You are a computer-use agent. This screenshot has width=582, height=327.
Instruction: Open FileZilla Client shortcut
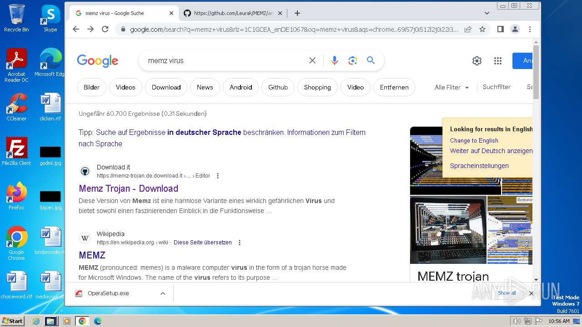(16, 152)
